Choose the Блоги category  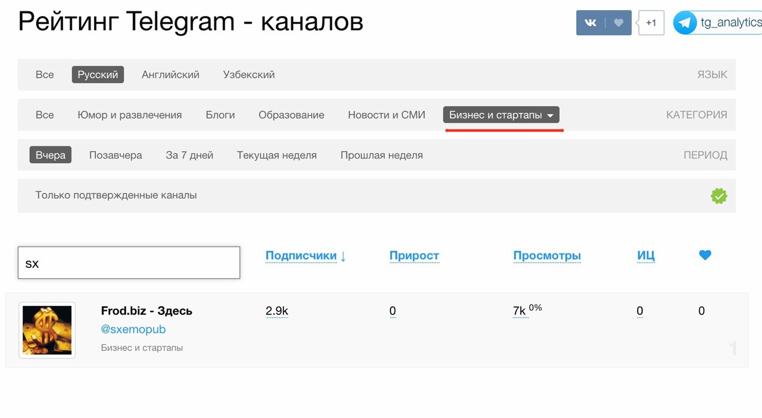coord(220,115)
